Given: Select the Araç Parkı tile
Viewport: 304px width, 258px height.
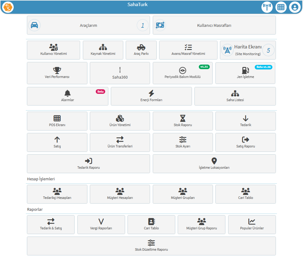Looking at the screenshot, I should tap(141, 50).
